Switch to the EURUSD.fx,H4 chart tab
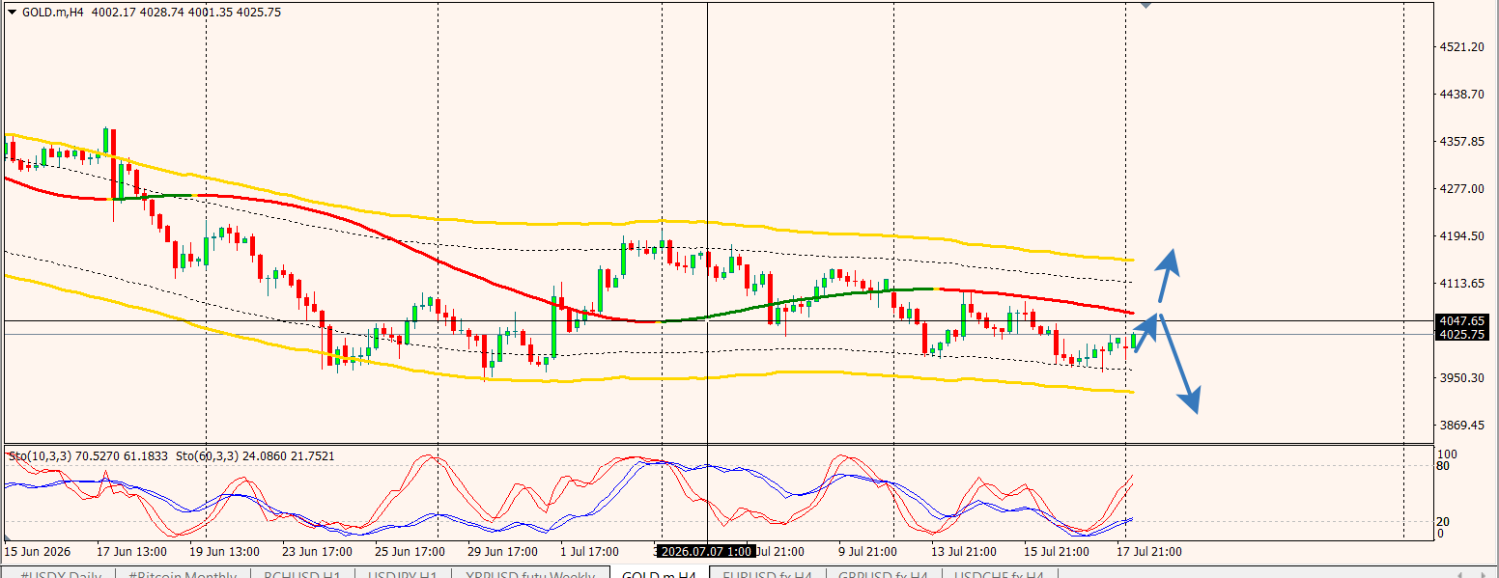 click(x=768, y=576)
